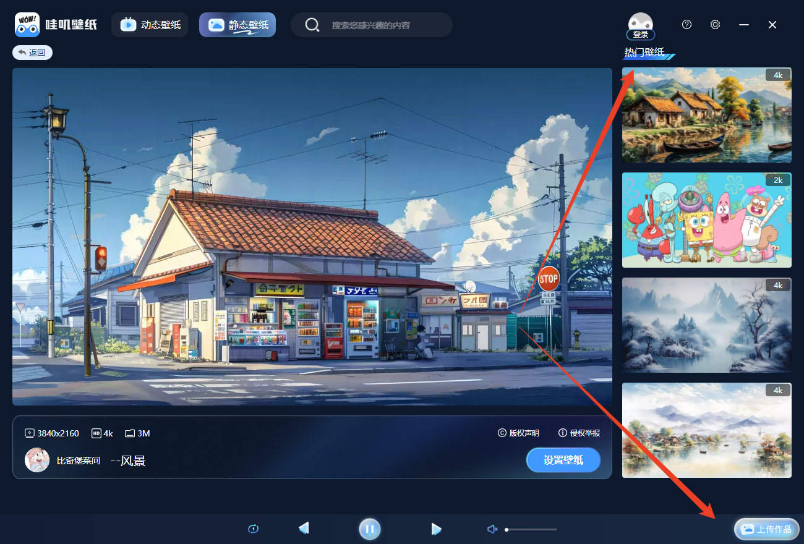
Task: Open the help question-mark icon
Action: [x=686, y=25]
